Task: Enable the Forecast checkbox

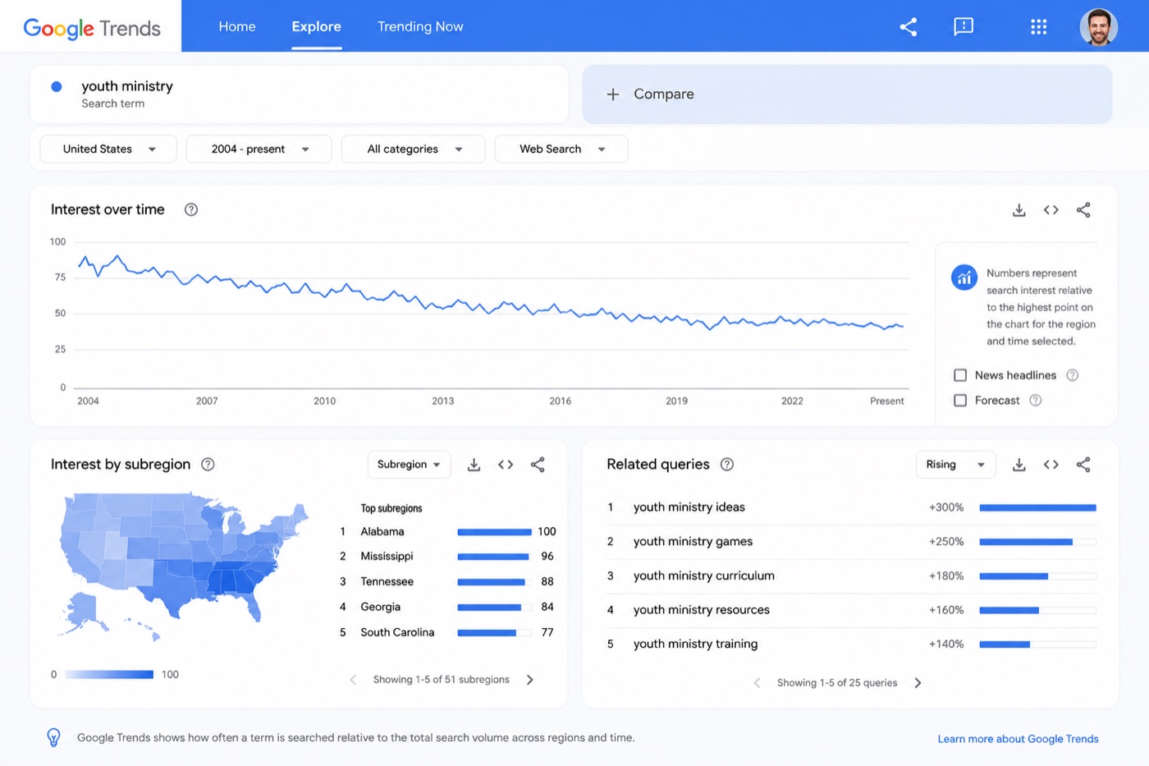Action: [960, 401]
